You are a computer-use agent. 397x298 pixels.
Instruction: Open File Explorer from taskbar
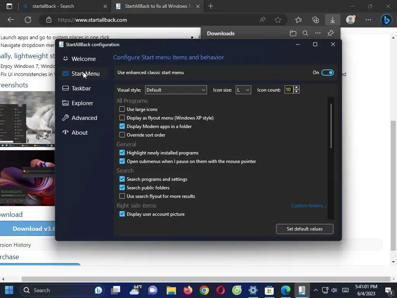point(171,290)
